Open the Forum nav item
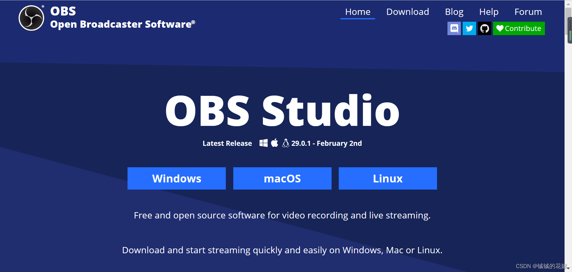The width and height of the screenshot is (572, 272). pos(528,12)
